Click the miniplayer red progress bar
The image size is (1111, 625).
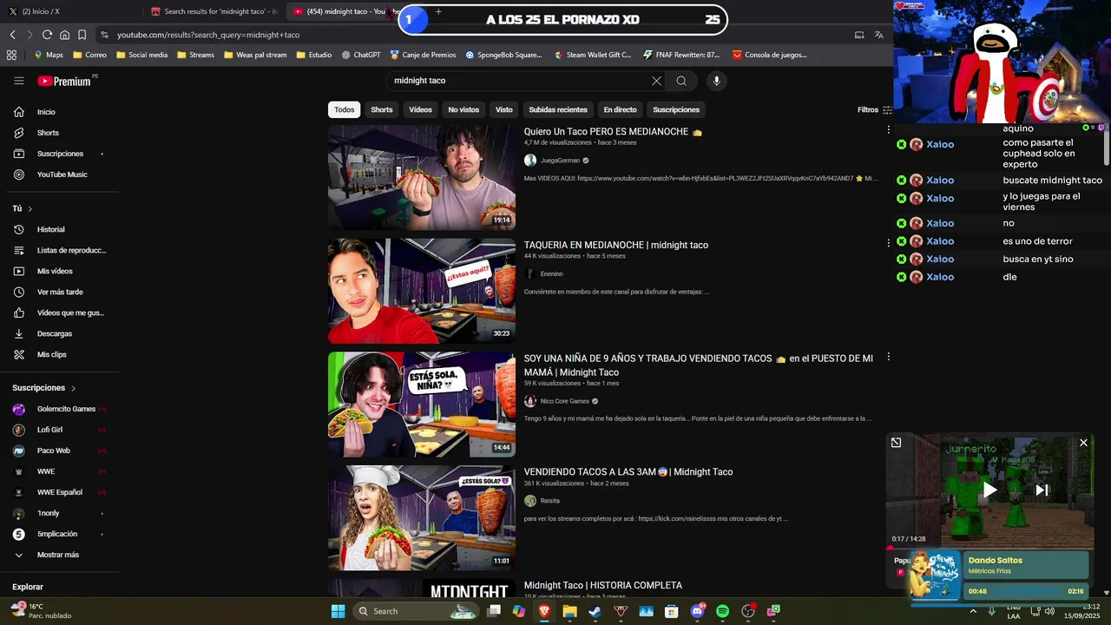(x=989, y=547)
